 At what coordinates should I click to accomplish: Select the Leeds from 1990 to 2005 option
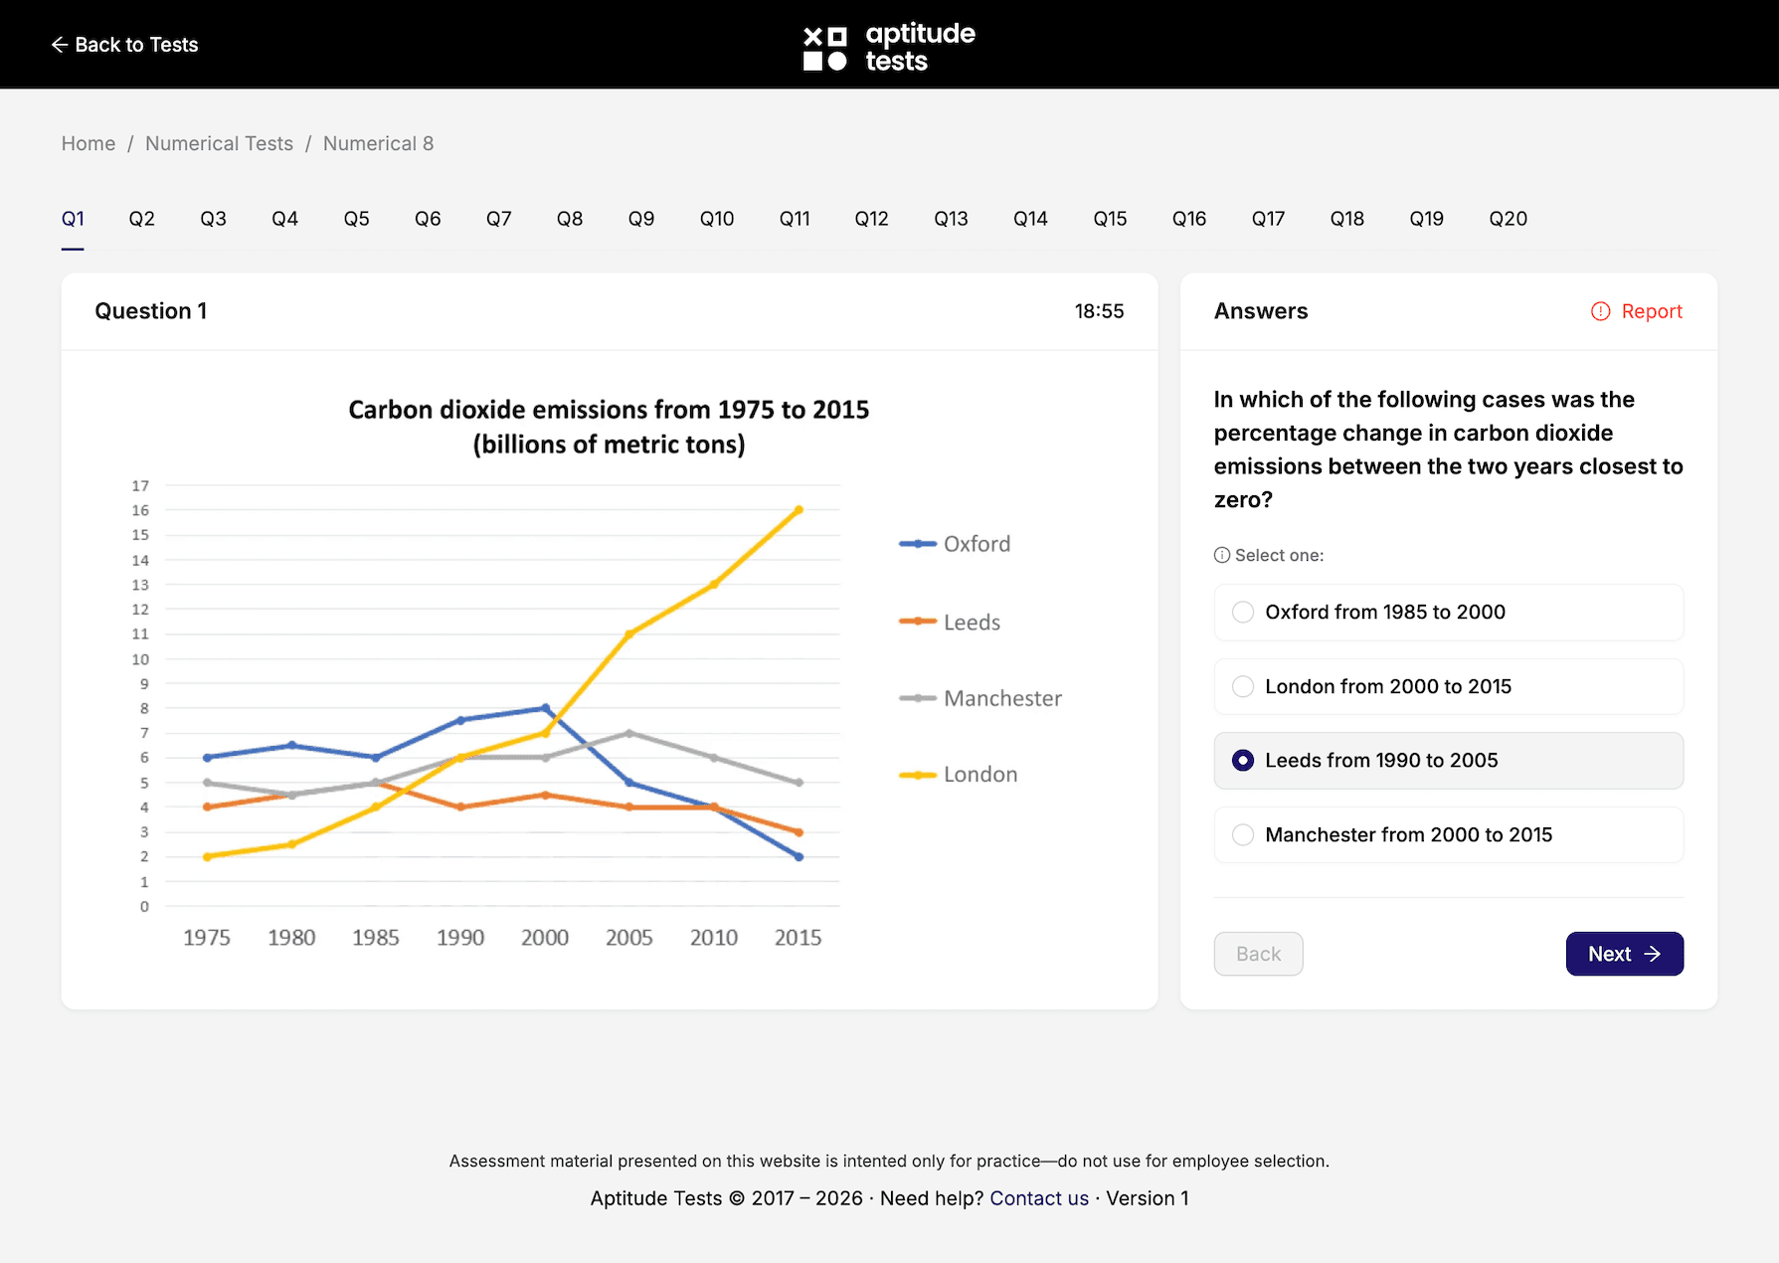point(1448,761)
